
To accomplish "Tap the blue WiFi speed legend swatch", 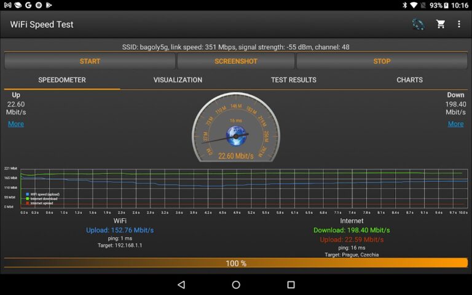I will click(28, 194).
